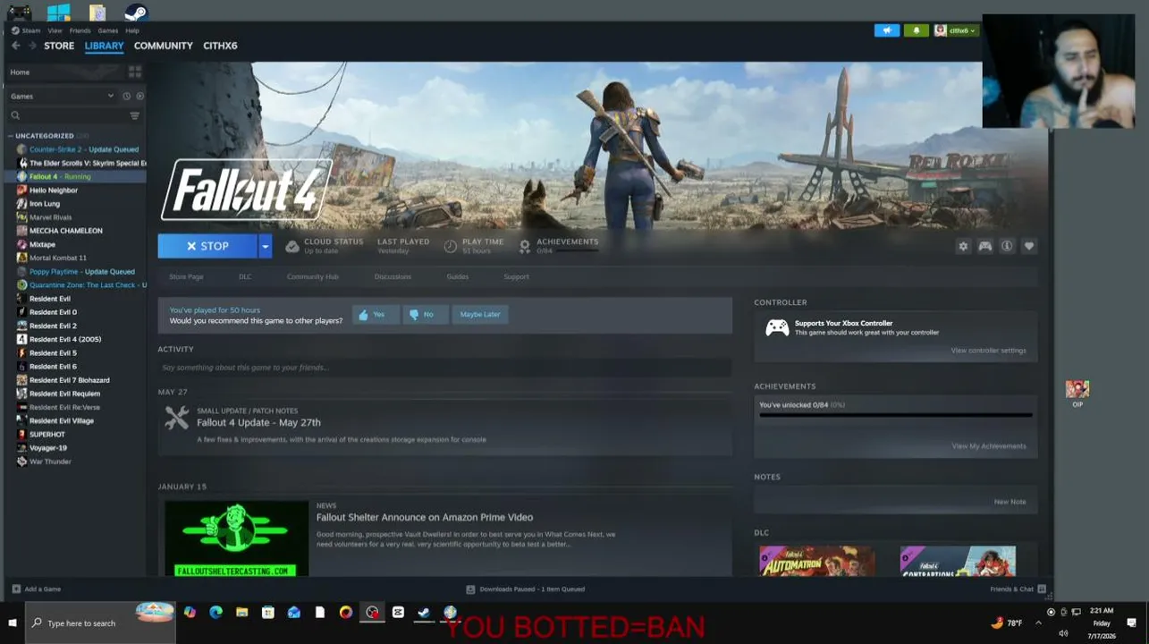Show hidden system tray icons
Viewport: 1149px width, 644px height.
pos(1038,623)
